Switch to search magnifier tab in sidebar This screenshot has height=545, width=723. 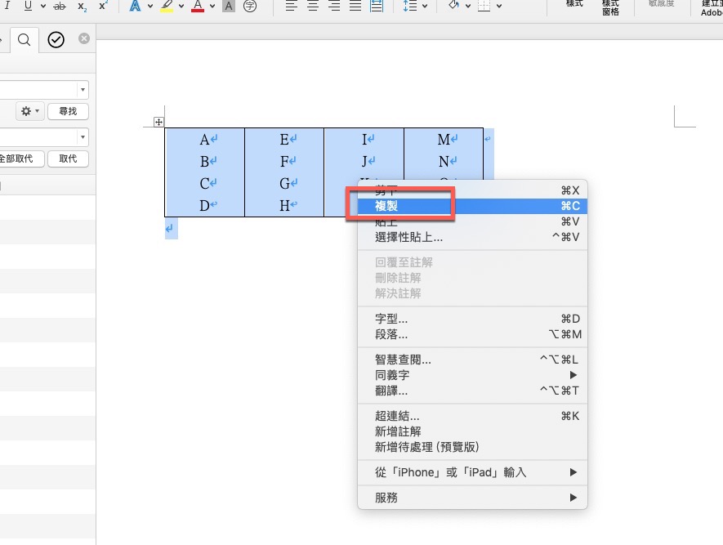[24, 40]
